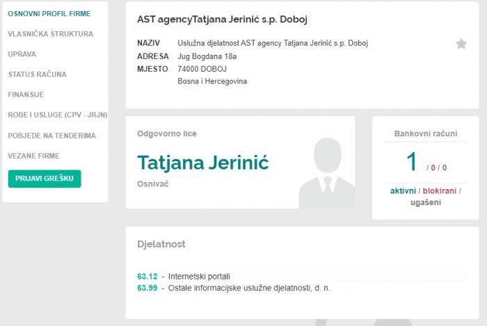The image size is (487, 326).
Task: Open the Osnovni profil firme section
Action: [x=49, y=14]
